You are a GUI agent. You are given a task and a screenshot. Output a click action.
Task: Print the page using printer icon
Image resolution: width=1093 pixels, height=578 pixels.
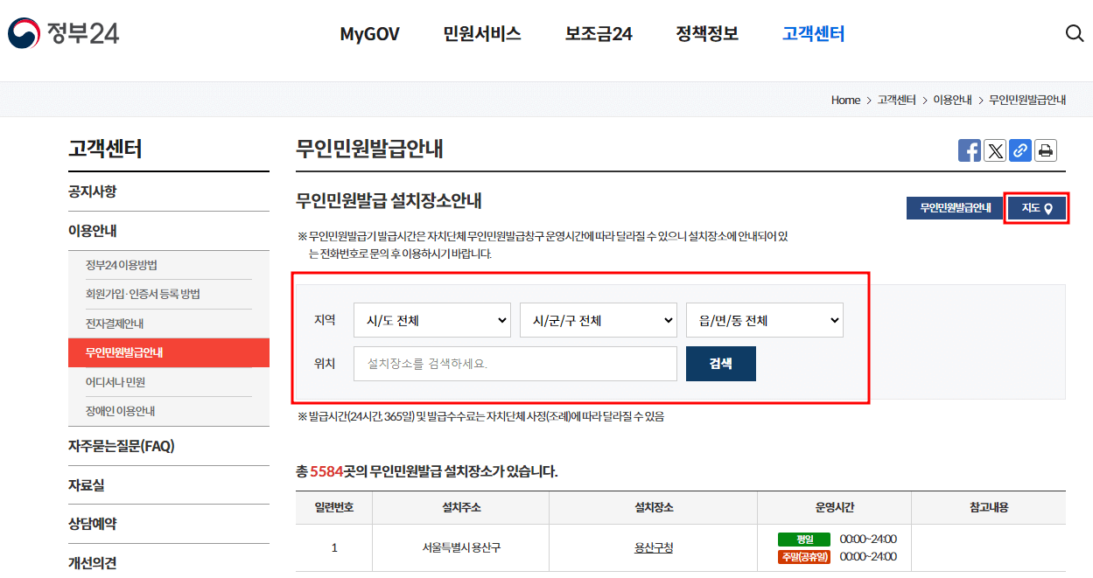[1045, 150]
